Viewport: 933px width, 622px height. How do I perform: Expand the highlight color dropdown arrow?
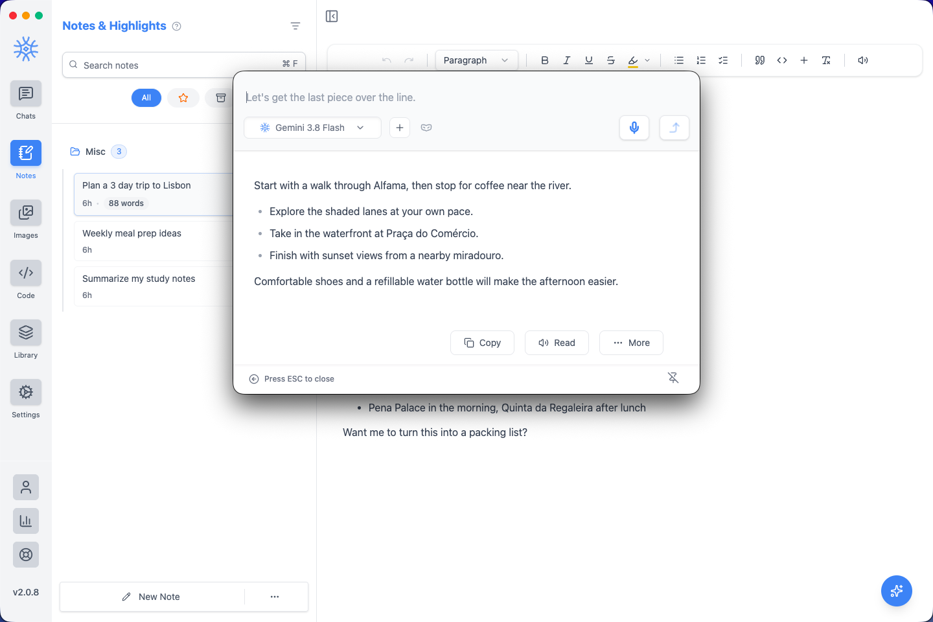pos(647,60)
